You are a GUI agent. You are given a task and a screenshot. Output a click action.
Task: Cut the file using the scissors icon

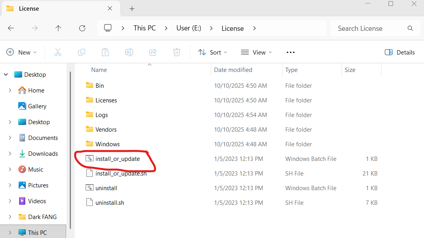[x=58, y=52]
